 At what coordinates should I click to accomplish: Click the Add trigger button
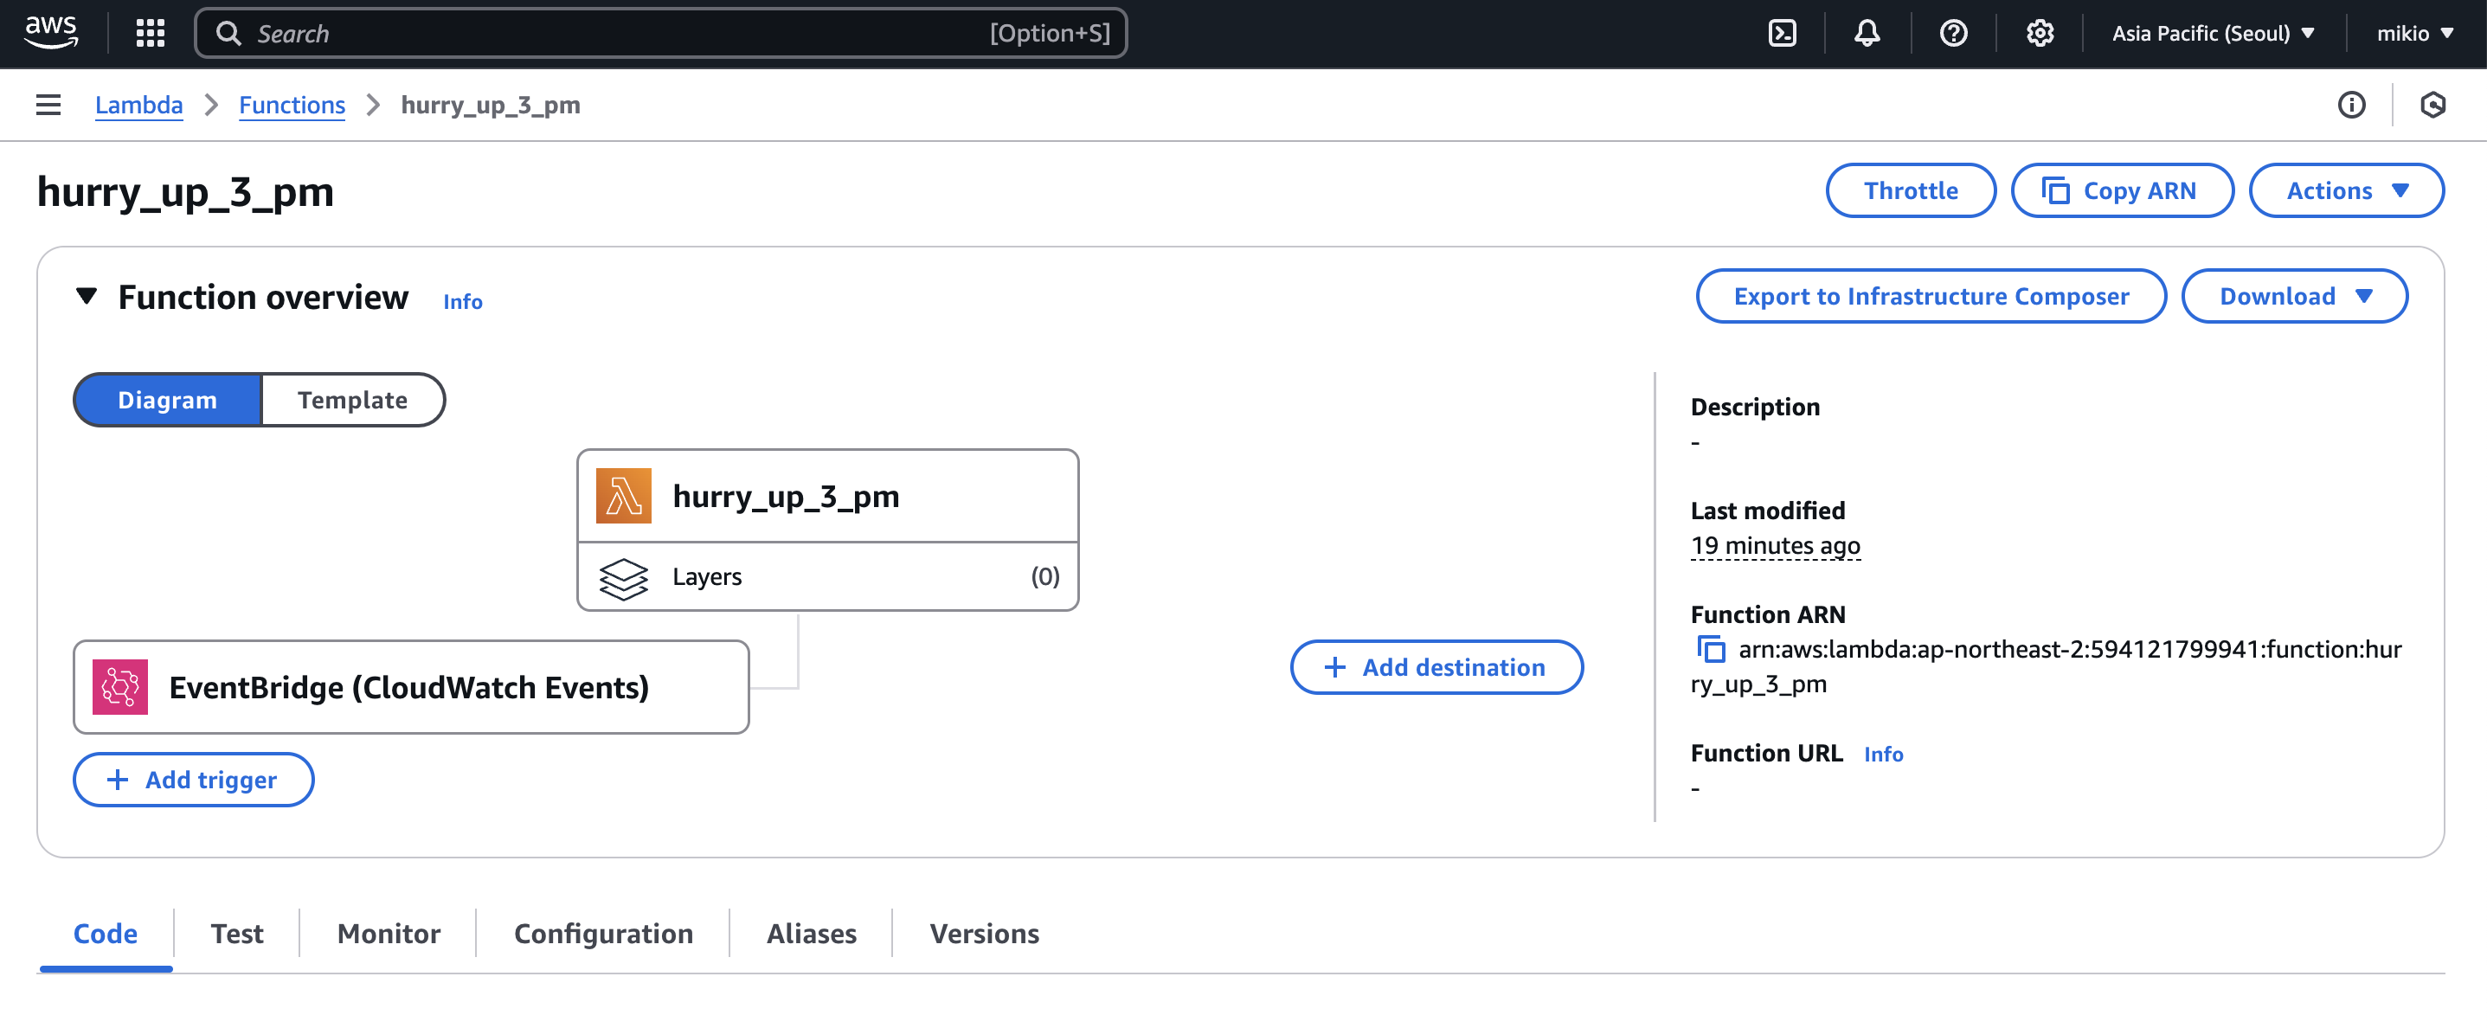tap(193, 780)
